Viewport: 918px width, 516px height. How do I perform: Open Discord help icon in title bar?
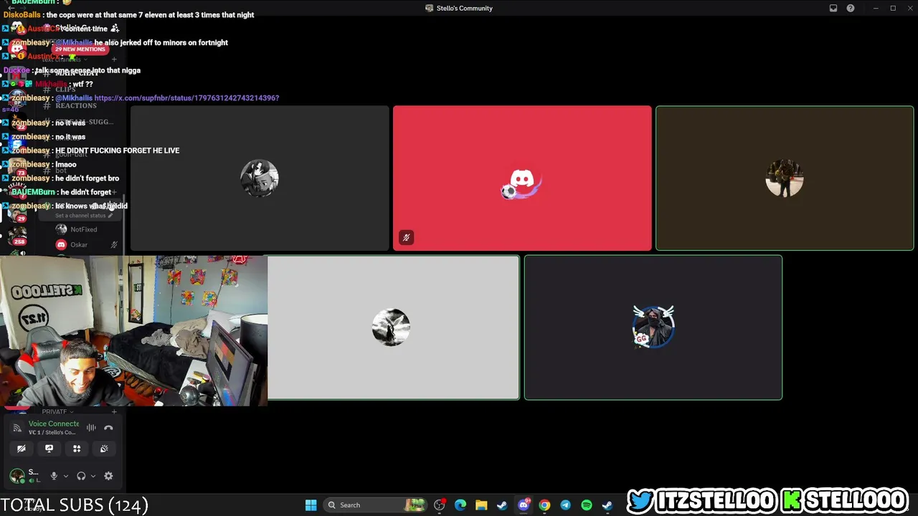[851, 8]
